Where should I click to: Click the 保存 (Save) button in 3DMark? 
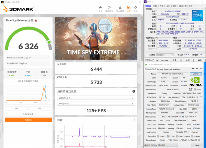point(40,109)
